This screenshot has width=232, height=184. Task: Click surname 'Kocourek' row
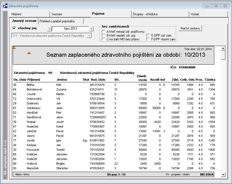coord(33,150)
